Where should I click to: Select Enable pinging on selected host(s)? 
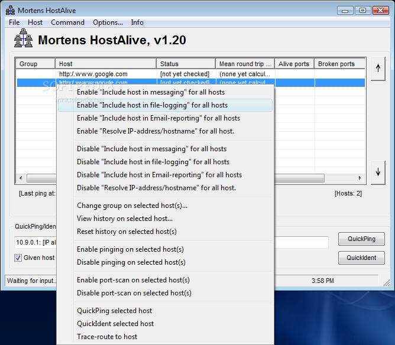click(x=165, y=249)
